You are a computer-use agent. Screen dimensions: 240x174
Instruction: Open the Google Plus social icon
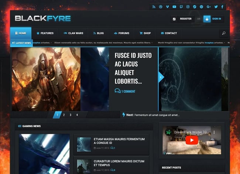pos(209,7)
